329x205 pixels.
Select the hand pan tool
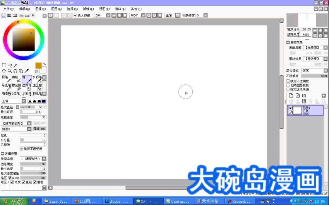(21, 71)
